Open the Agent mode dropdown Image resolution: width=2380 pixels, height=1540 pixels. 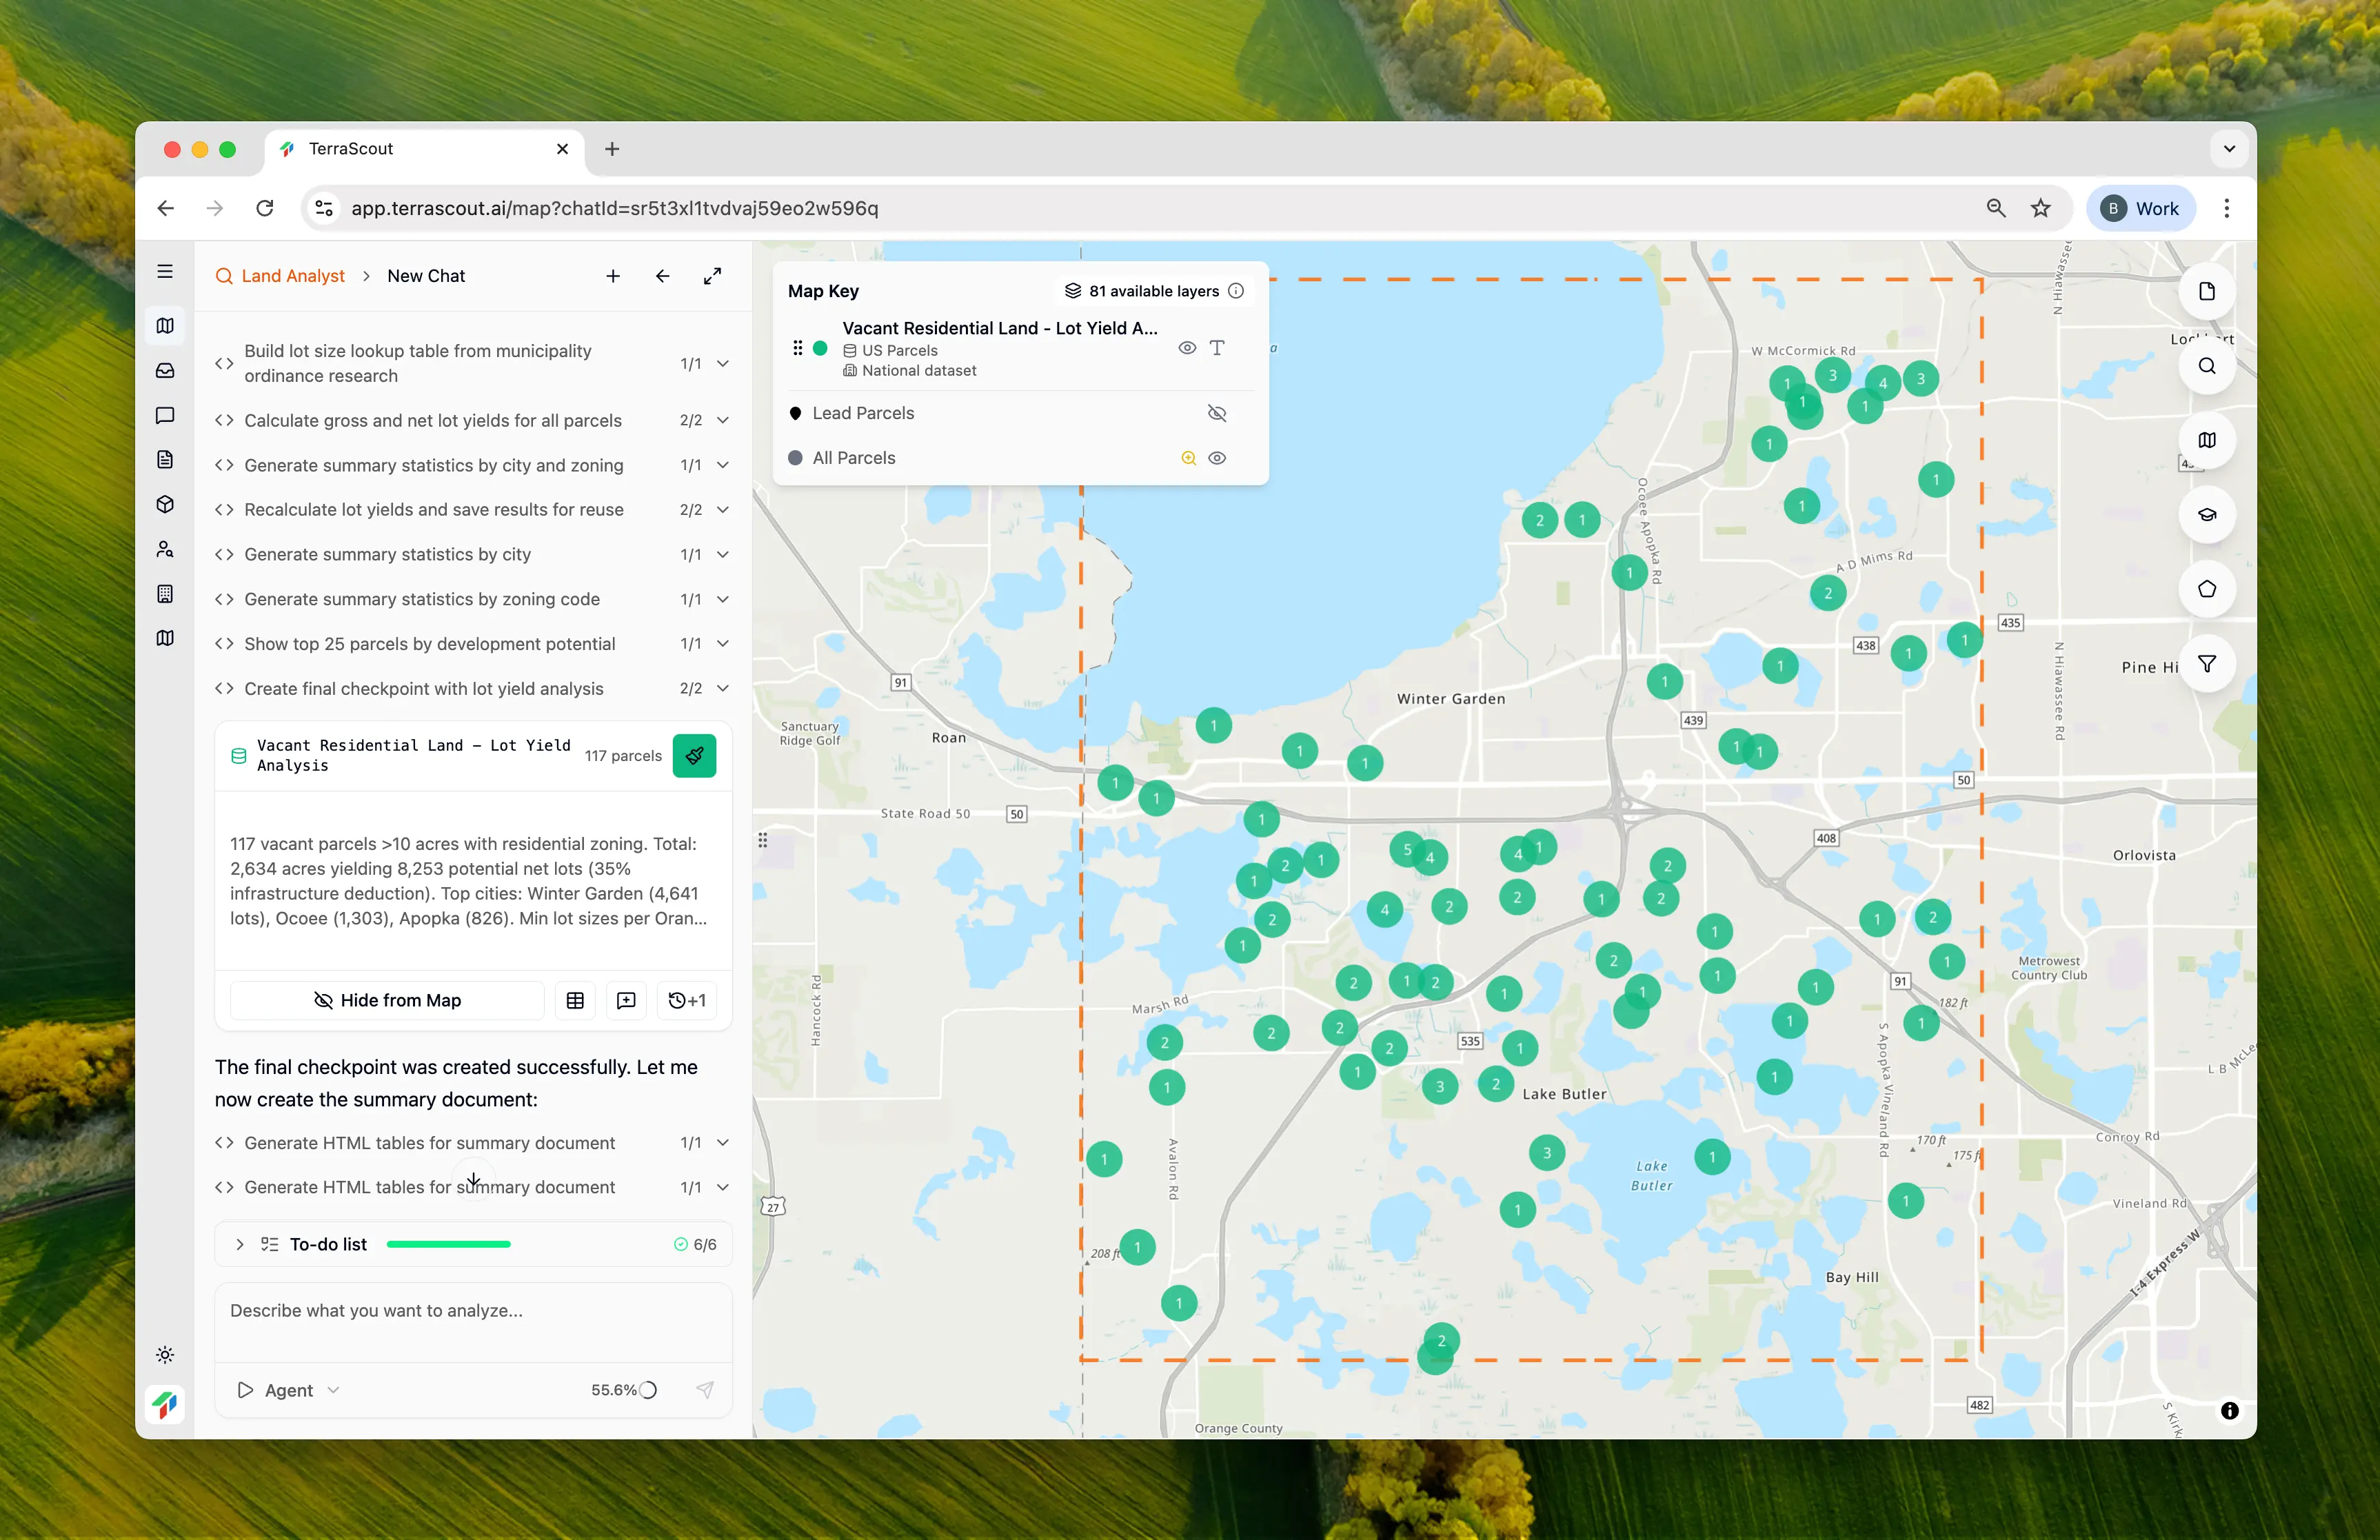289,1390
